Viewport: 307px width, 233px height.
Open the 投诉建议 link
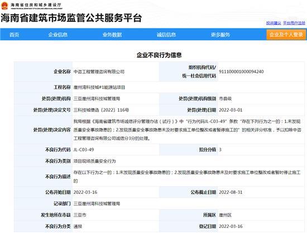pos(274,23)
